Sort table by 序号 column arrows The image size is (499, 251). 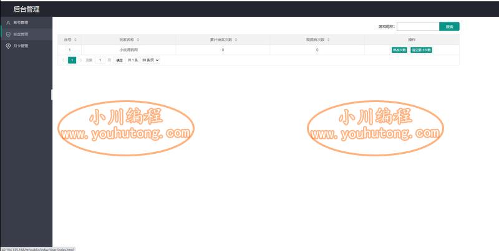click(75, 40)
